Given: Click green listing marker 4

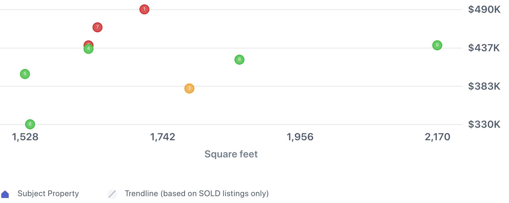Looking at the screenshot, I should tap(89, 49).
